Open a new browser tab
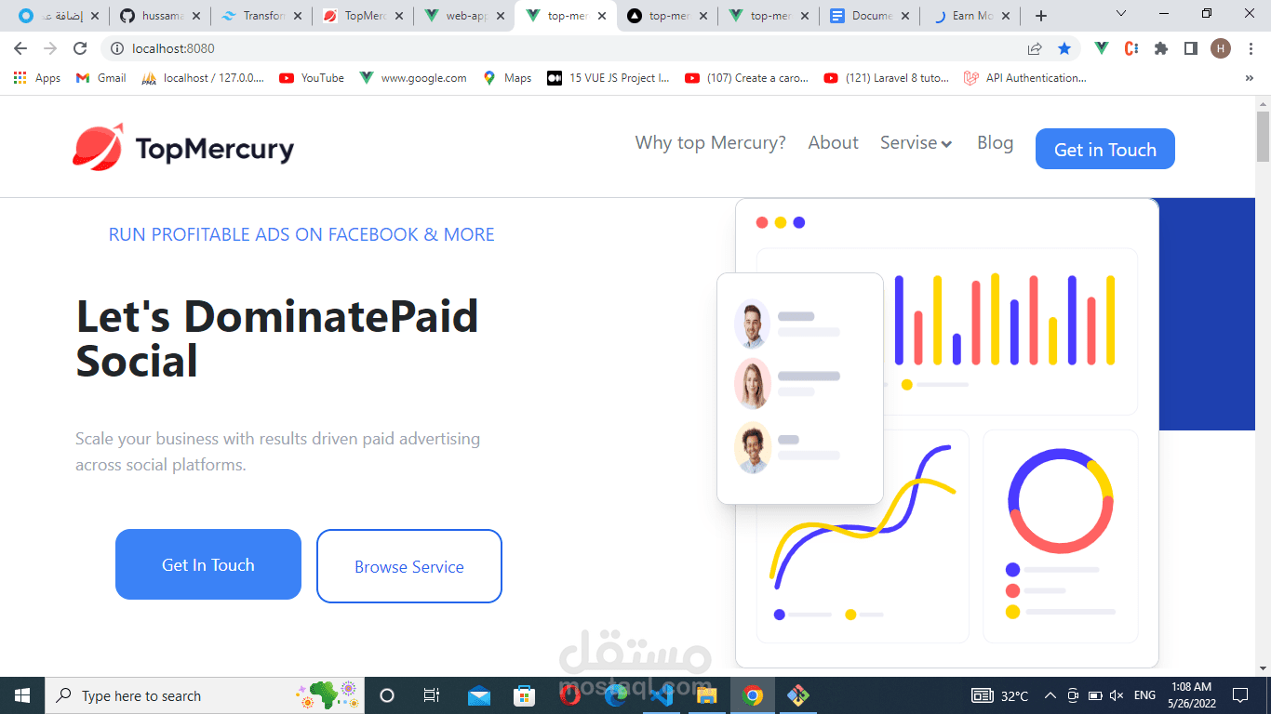The height and width of the screenshot is (714, 1271). (1041, 16)
